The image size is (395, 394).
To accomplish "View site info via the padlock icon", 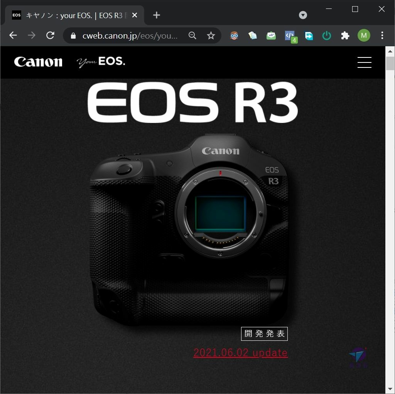I will (73, 35).
